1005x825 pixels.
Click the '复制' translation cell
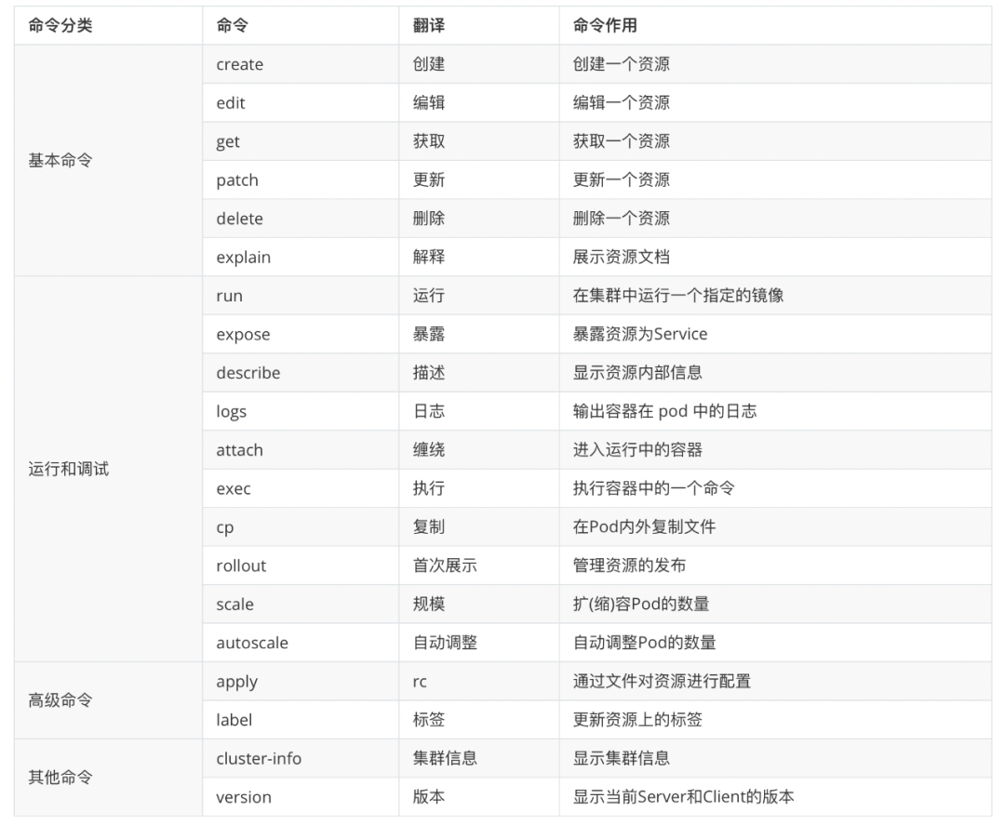click(x=479, y=527)
